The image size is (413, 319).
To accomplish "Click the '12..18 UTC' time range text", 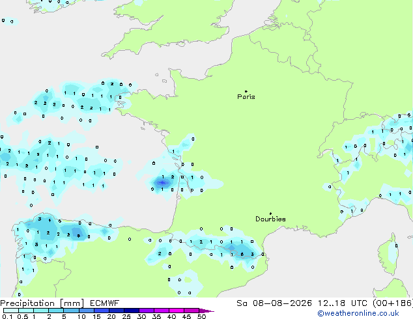I will tap(343, 303).
